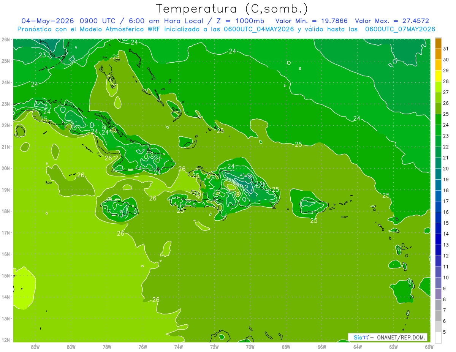Click the 26N latitude axis label
The height and width of the screenshot is (352, 456).
5,39
